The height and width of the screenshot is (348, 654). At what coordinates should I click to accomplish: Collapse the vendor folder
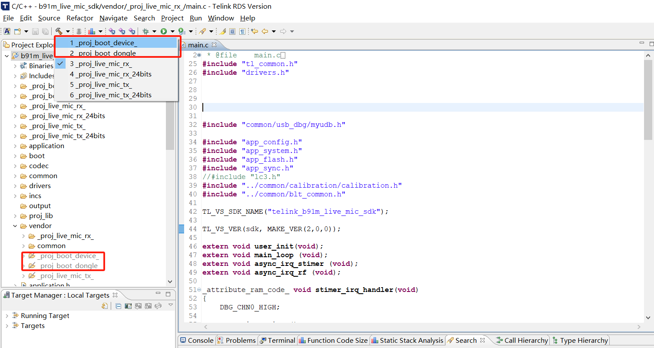tap(15, 225)
